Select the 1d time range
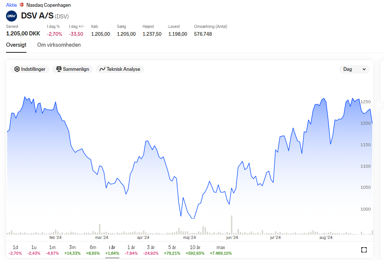 pos(15,250)
